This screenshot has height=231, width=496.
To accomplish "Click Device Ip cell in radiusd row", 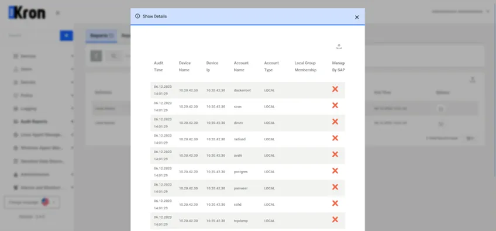I will 216,139.
